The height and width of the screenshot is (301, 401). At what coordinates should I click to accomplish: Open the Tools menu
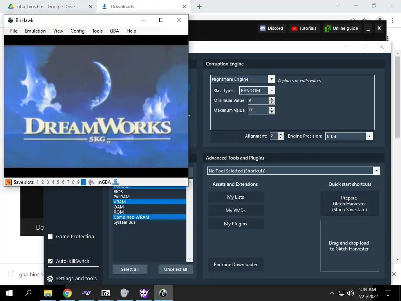tap(98, 31)
